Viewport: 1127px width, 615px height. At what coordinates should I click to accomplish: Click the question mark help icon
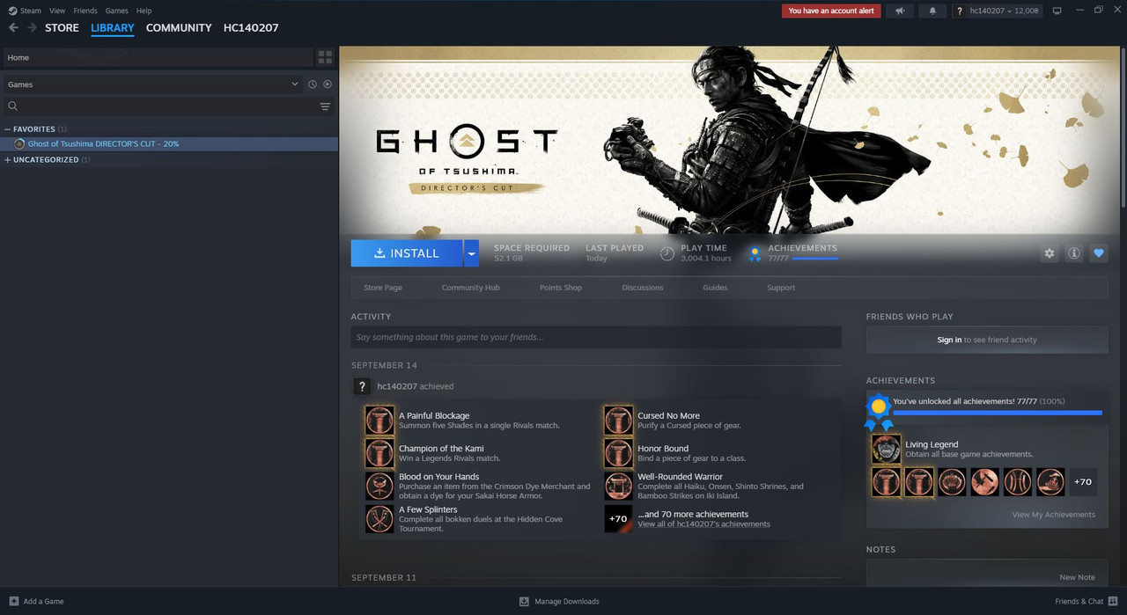point(961,11)
